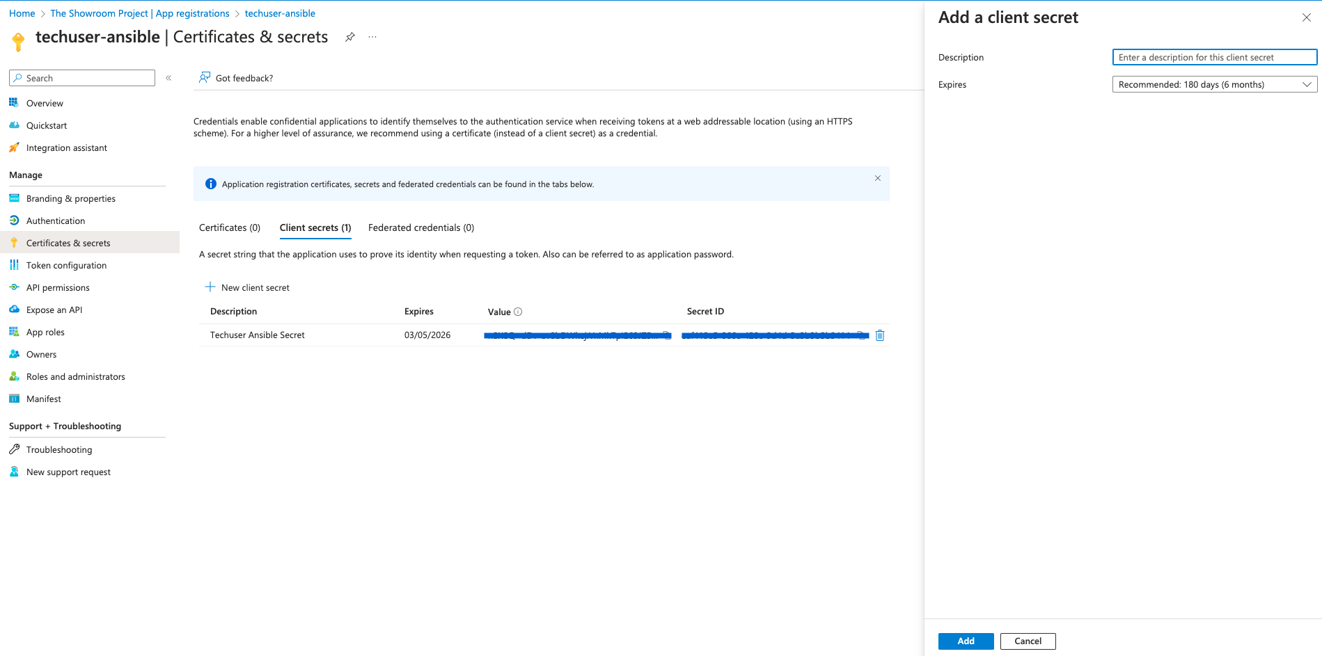1322x656 pixels.
Task: Pin the page using pin icon
Action: (x=350, y=37)
